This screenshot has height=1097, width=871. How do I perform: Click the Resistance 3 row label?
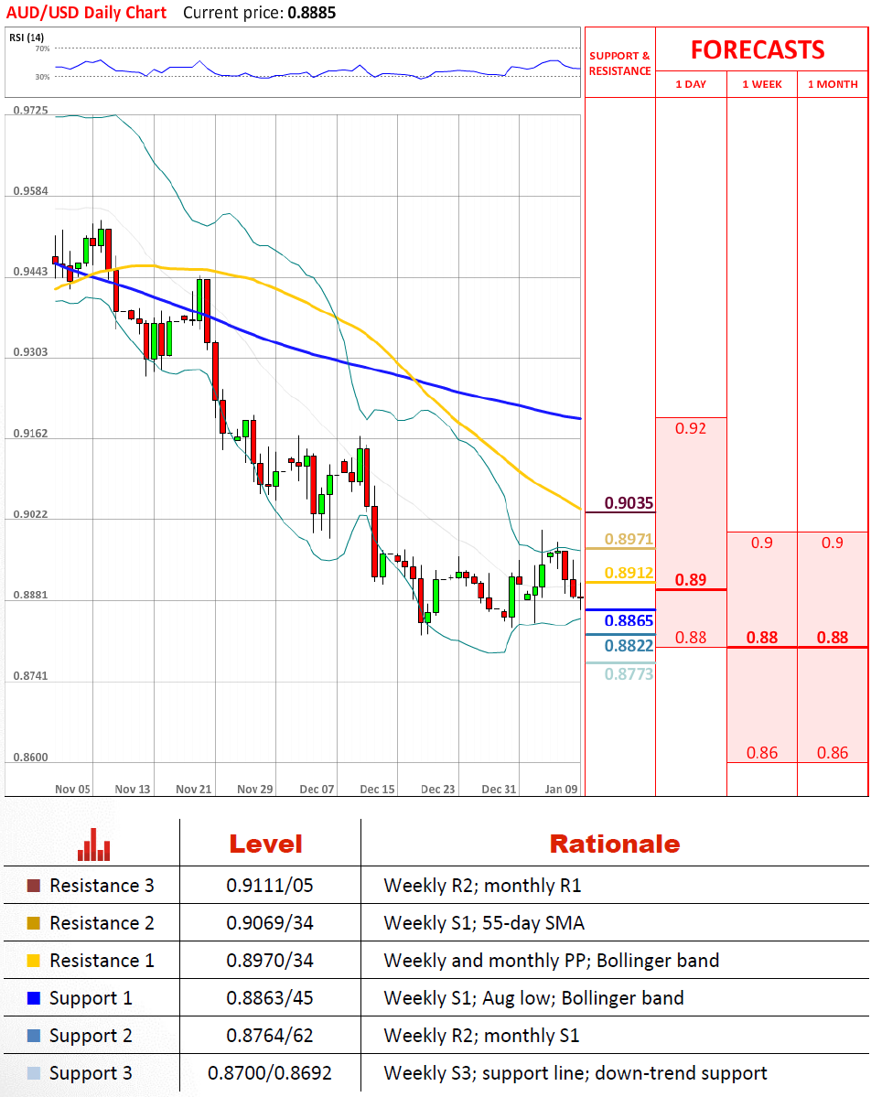(102, 886)
